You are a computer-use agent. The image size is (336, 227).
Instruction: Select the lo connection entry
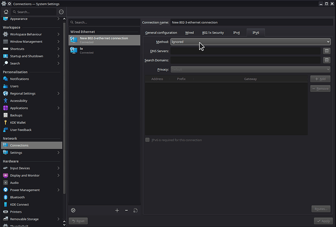click(x=104, y=51)
